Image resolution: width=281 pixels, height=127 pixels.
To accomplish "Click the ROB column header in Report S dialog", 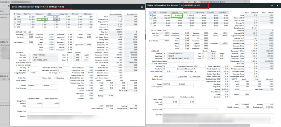I will click(49, 14).
